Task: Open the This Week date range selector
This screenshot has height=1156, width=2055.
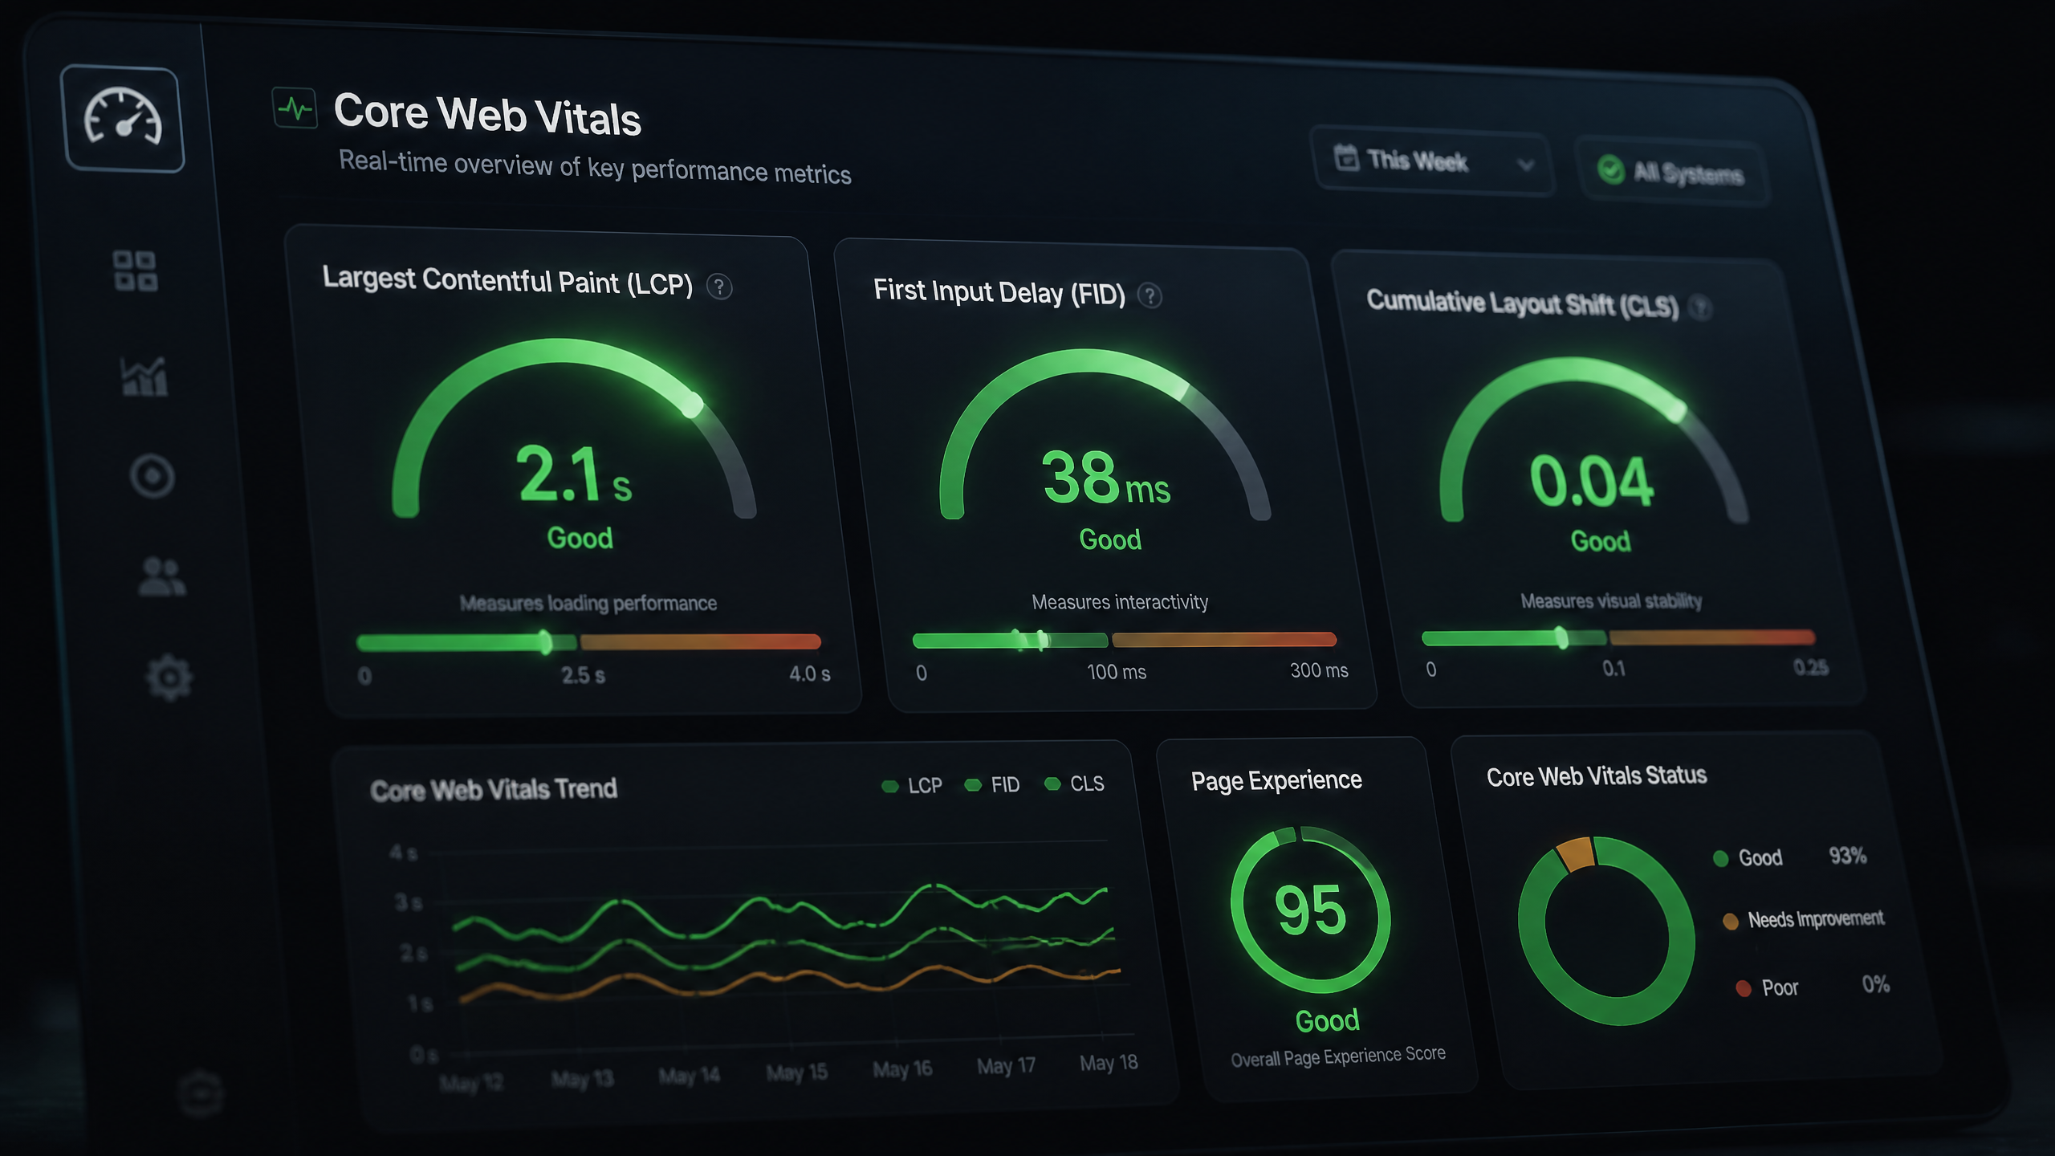Action: (x=1433, y=161)
